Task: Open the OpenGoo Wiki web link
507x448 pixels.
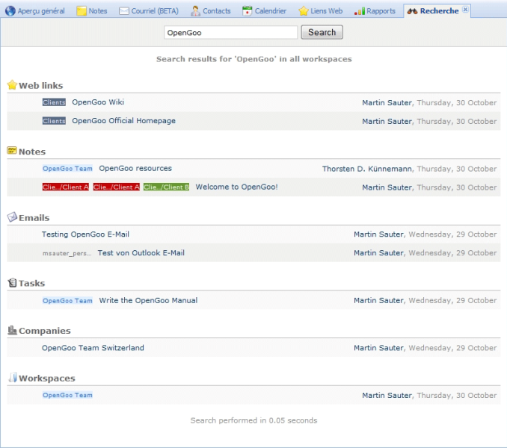Action: point(98,102)
